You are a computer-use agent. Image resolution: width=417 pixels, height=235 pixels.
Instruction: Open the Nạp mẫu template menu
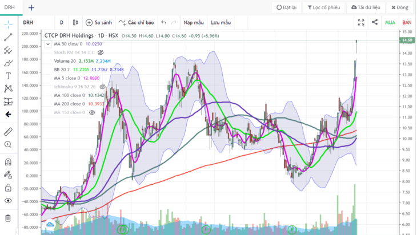coord(194,23)
